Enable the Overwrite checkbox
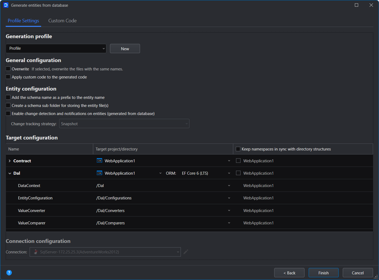379x280 pixels. pyautogui.click(x=8, y=69)
